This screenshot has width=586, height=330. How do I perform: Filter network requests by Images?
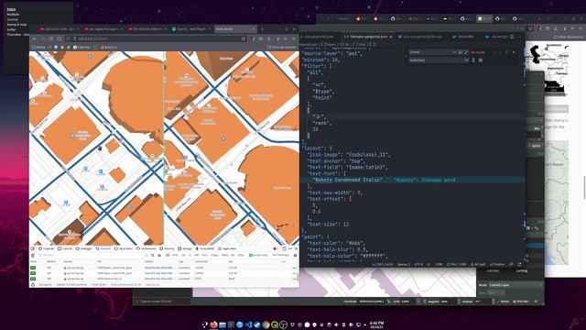tap(214, 255)
